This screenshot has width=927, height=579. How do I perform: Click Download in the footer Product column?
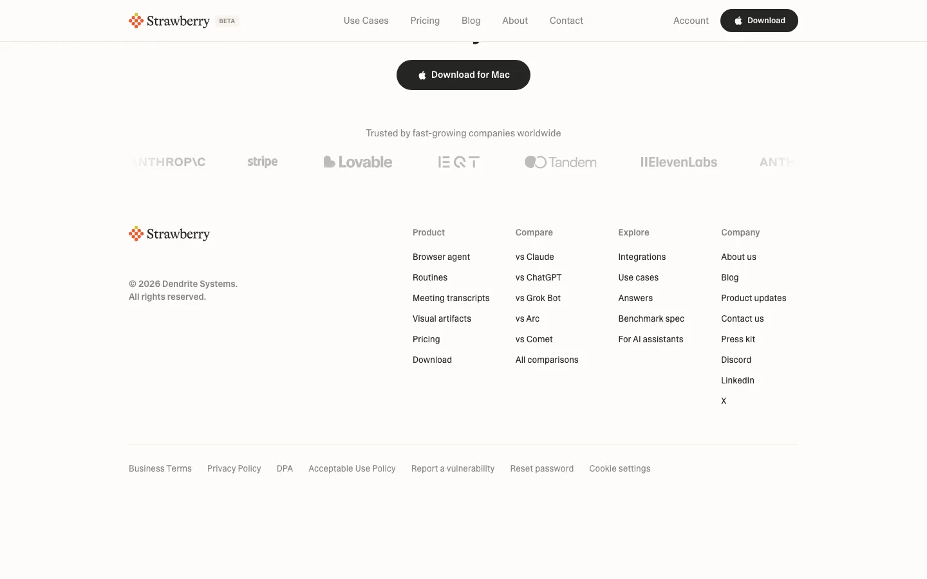pyautogui.click(x=433, y=360)
